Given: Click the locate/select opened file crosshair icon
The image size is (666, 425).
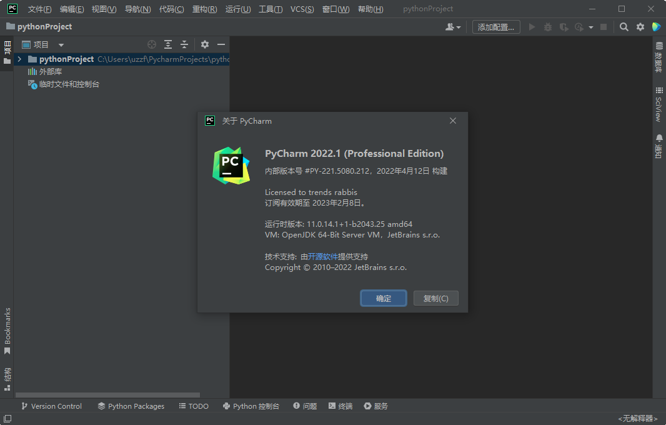Looking at the screenshot, I should click(152, 44).
